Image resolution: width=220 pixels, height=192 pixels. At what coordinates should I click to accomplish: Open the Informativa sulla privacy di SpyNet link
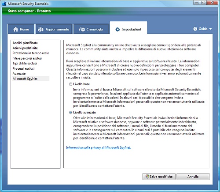(99, 147)
